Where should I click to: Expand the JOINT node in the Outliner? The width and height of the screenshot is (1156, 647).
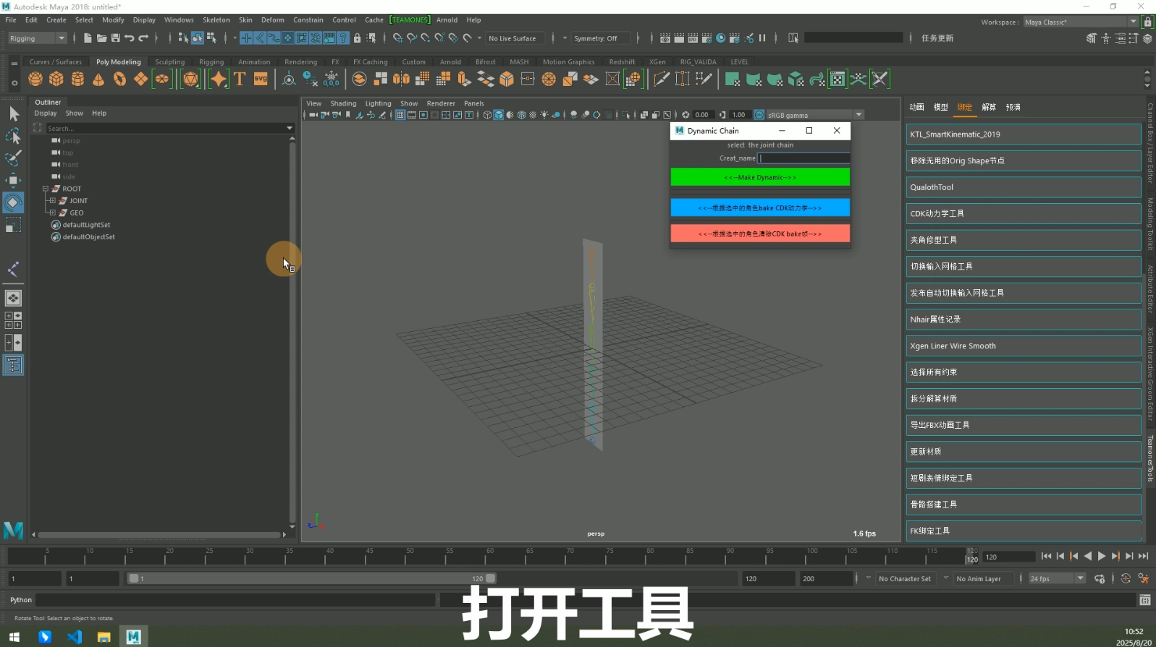point(53,201)
